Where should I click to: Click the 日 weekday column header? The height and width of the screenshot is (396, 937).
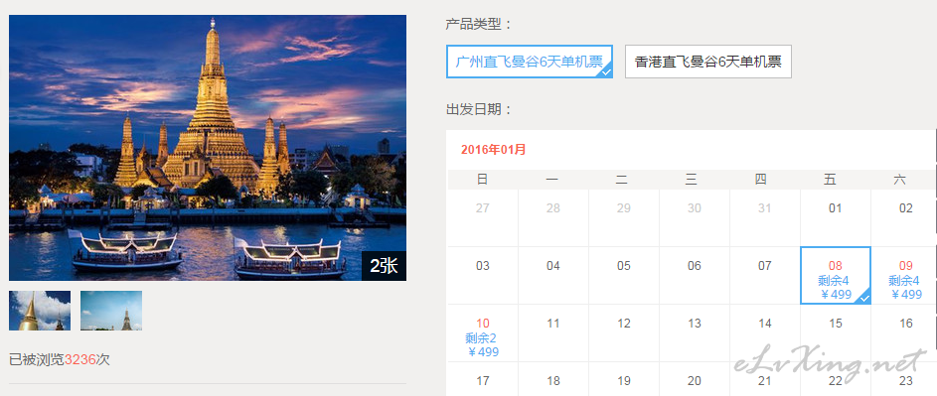click(483, 180)
